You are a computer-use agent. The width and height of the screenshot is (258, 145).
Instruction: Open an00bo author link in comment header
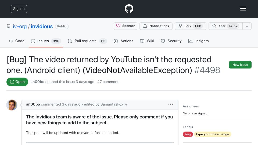pos(33,104)
